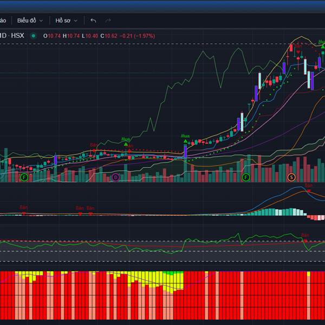Click the Bán marker in the RSI pane
Viewport: 325px width, 325px height.
coord(305,236)
